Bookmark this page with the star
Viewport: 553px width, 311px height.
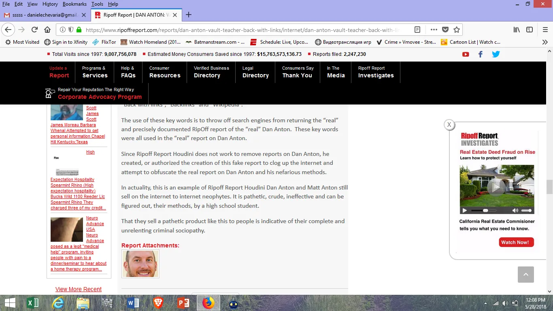457,30
